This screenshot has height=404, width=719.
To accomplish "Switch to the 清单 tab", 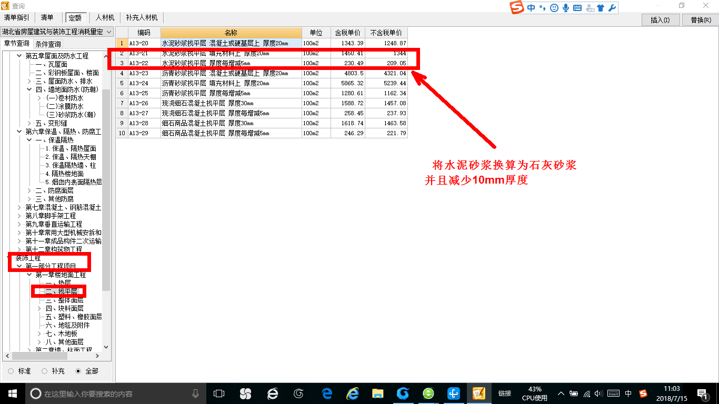I will pos(47,17).
